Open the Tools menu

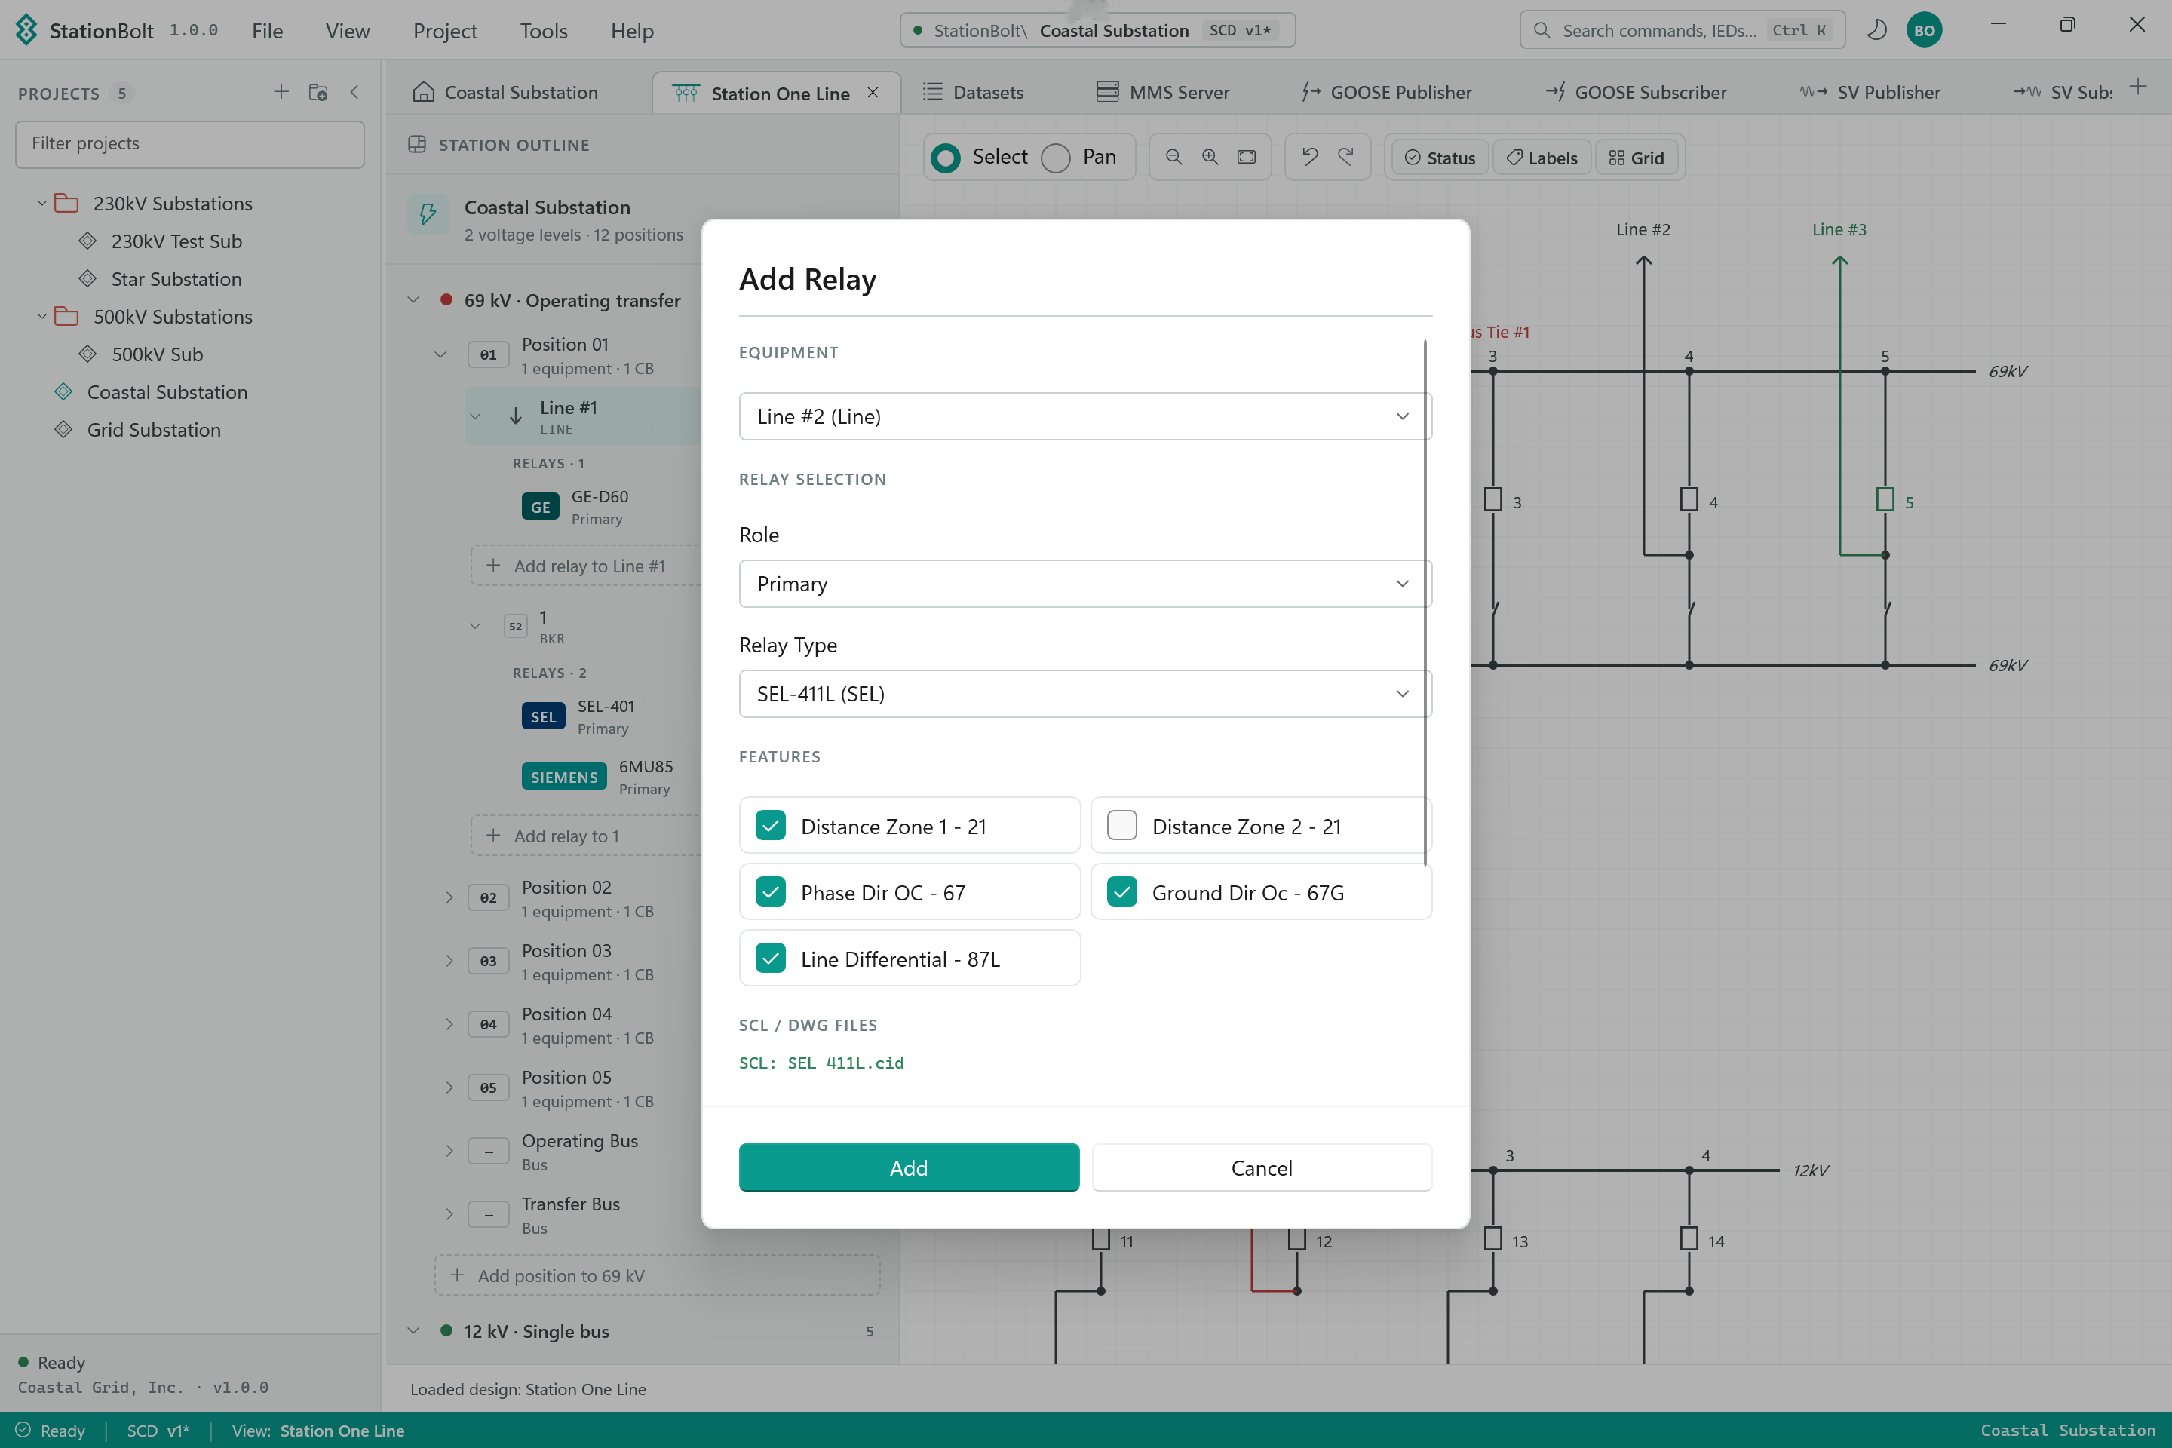click(543, 30)
